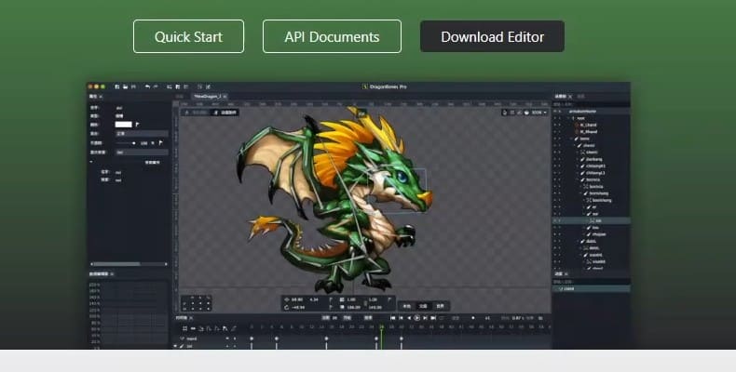
Task: Click the DragonBones Pro logo in title bar
Action: pos(364,86)
